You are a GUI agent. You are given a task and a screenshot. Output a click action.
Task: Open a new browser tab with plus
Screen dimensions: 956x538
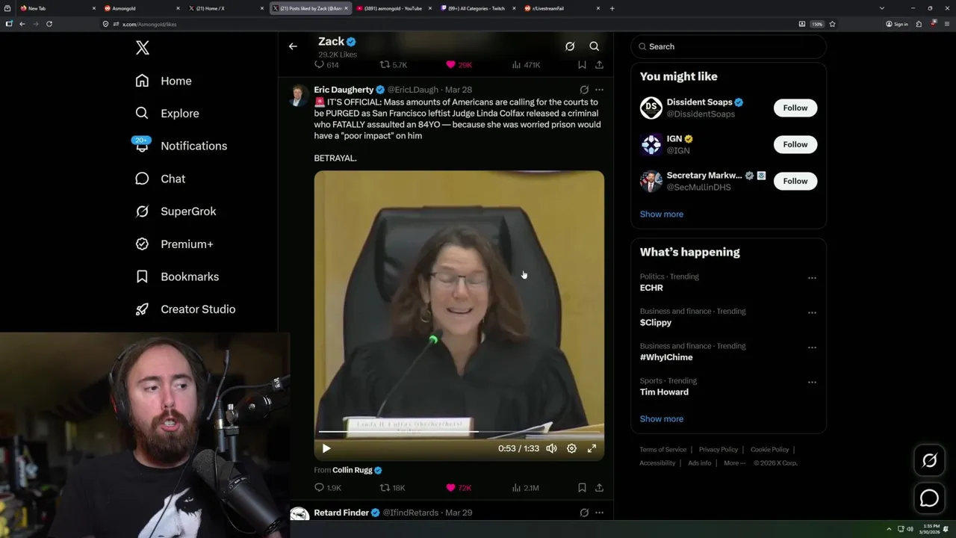pyautogui.click(x=612, y=8)
